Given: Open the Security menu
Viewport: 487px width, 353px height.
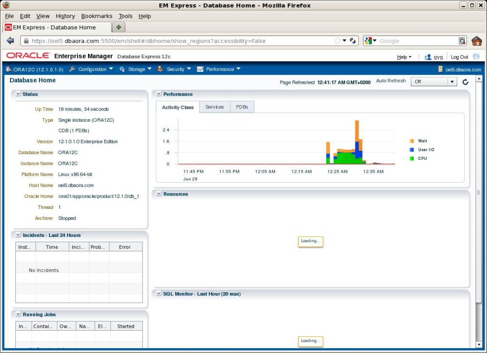Looking at the screenshot, I should 179,69.
